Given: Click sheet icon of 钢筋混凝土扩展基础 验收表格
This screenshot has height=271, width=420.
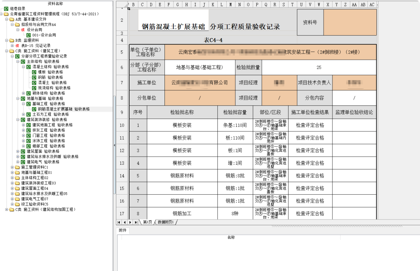Looking at the screenshot, I should click(34, 109).
